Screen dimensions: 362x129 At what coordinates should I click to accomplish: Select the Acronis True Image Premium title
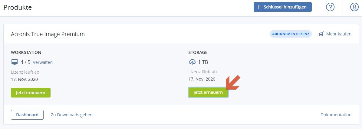(x=48, y=34)
